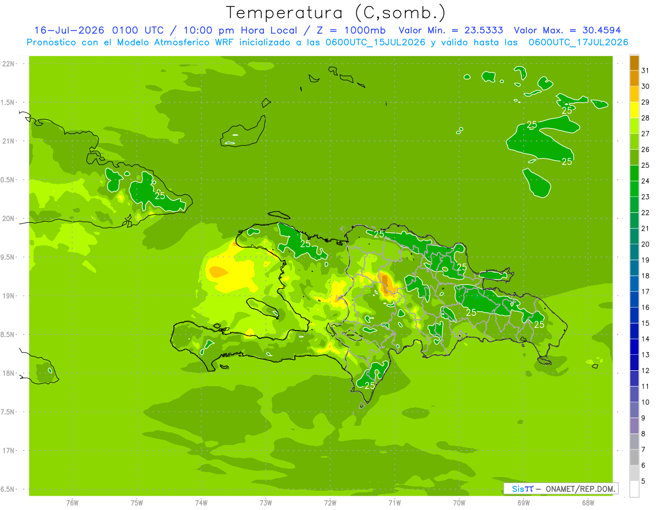The image size is (660, 510).
Task: Click the '72W' longitude axis label
Action: [330, 503]
